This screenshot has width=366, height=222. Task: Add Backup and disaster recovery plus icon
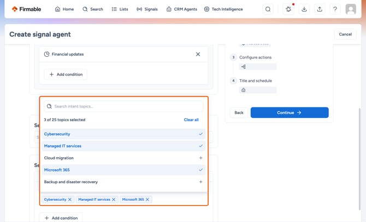tap(200, 182)
